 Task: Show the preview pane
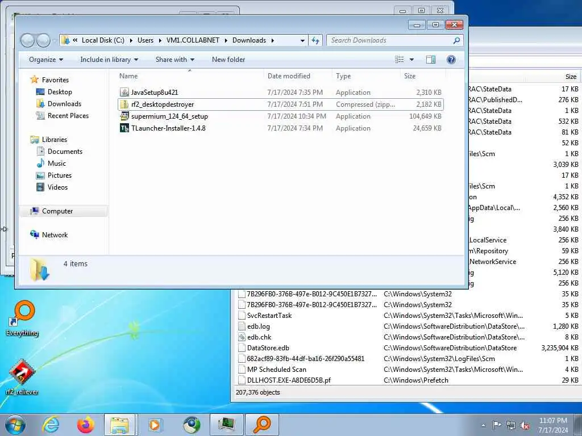click(431, 60)
